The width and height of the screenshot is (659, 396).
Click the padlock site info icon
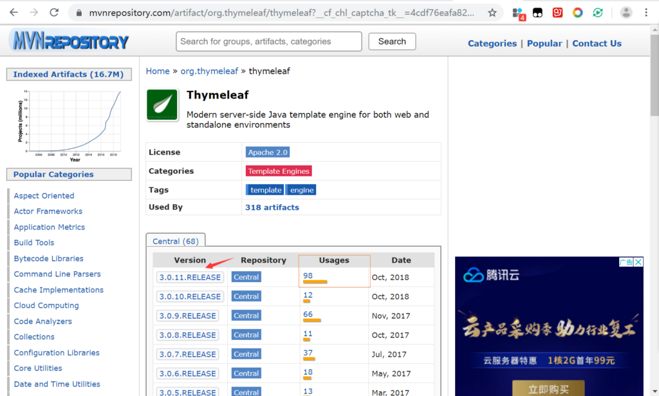tap(79, 13)
